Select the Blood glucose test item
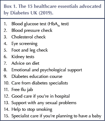The height and width of the screenshot is (121, 105). pos(40,24)
